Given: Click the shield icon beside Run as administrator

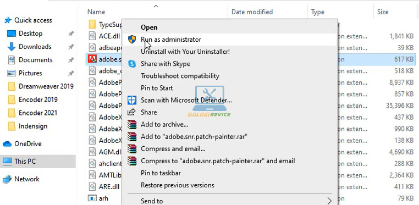Looking at the screenshot, I should 132,40.
